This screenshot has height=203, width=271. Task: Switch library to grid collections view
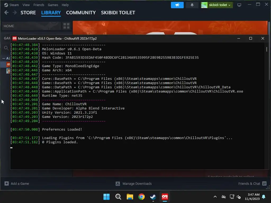click(x=66, y=26)
